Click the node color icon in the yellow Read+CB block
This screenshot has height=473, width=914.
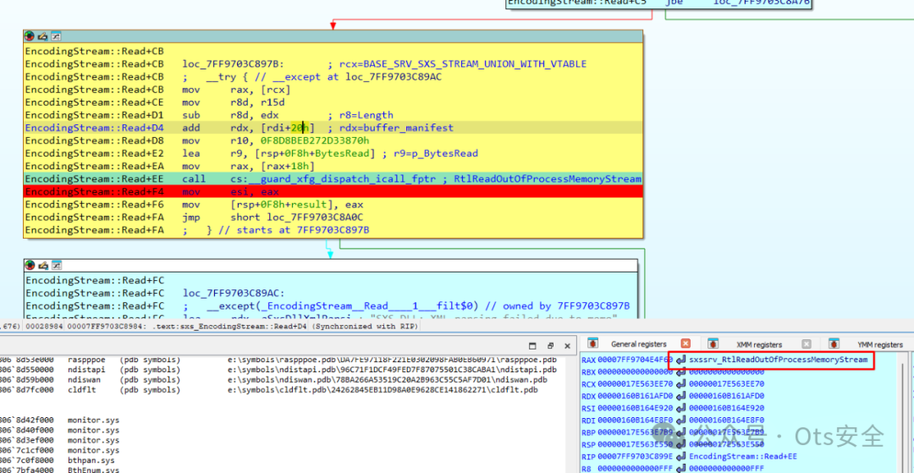(x=29, y=36)
